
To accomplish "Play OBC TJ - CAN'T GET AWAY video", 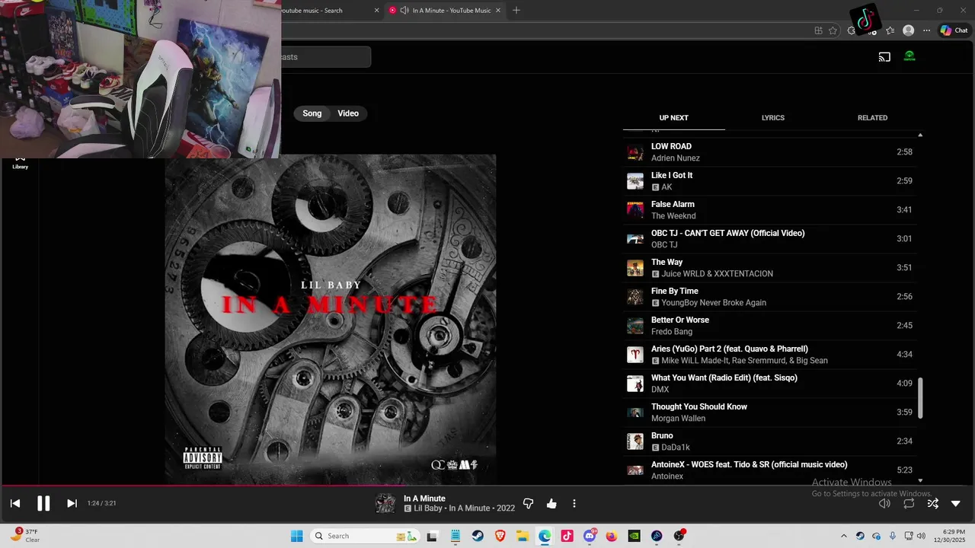I will [769, 239].
